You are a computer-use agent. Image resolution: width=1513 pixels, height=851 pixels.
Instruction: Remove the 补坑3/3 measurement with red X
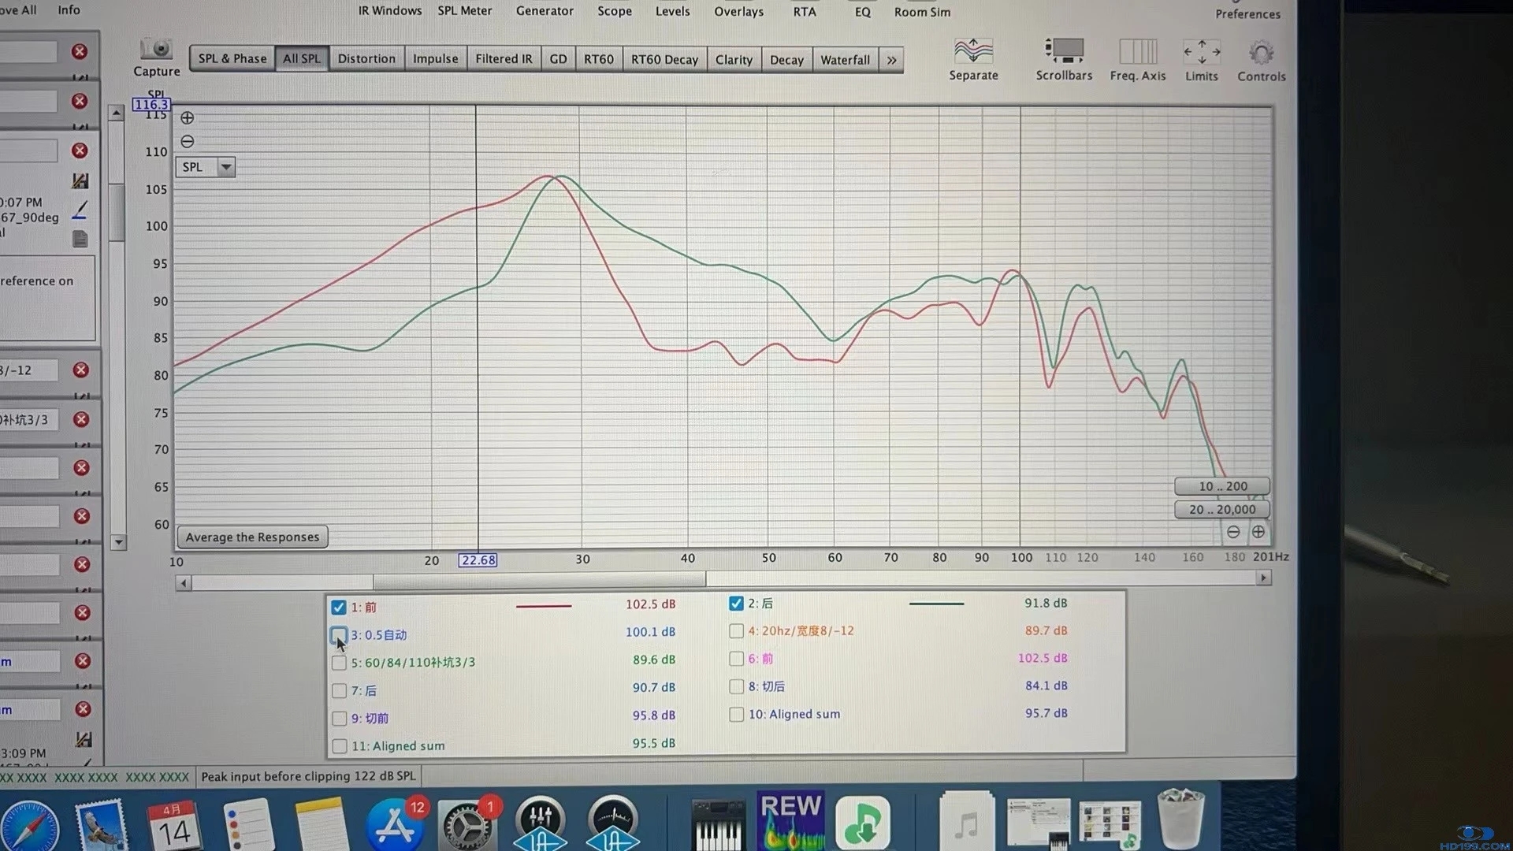(x=80, y=419)
